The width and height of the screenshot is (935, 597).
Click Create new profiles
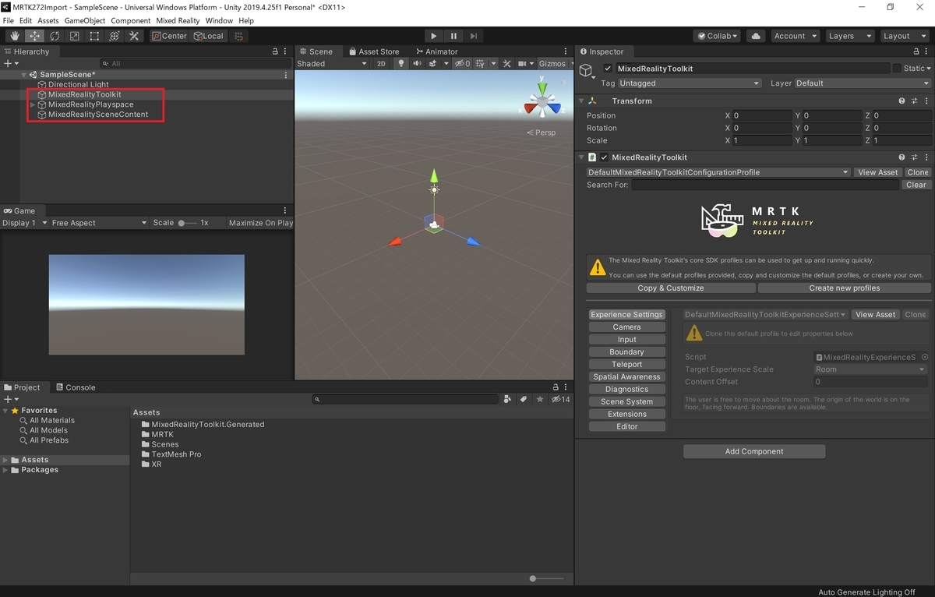845,288
